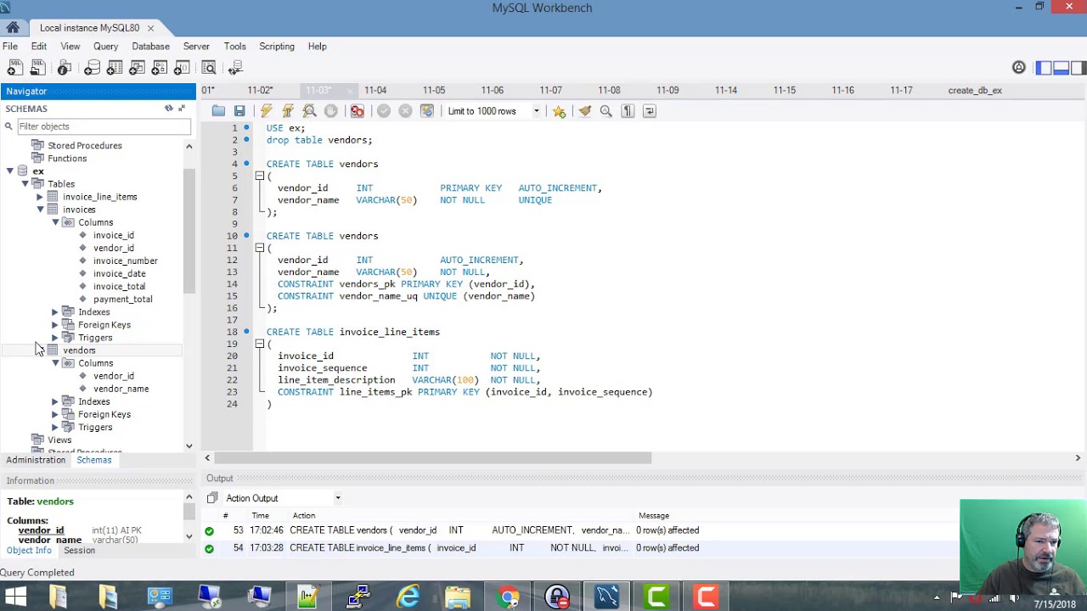The height and width of the screenshot is (611, 1087).
Task: Toggle the bottom output panel visibility
Action: (1061, 68)
